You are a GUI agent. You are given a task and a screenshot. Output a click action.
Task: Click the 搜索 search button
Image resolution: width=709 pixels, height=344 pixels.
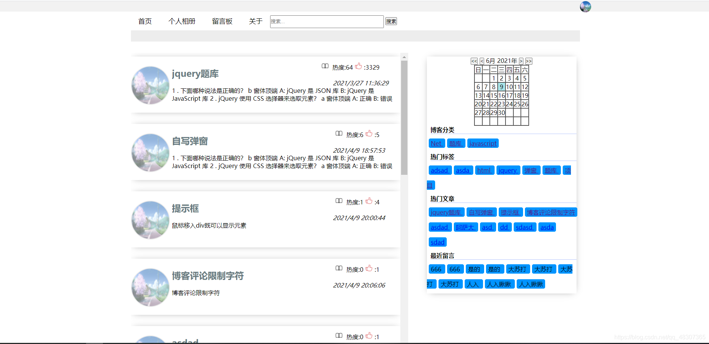point(391,21)
